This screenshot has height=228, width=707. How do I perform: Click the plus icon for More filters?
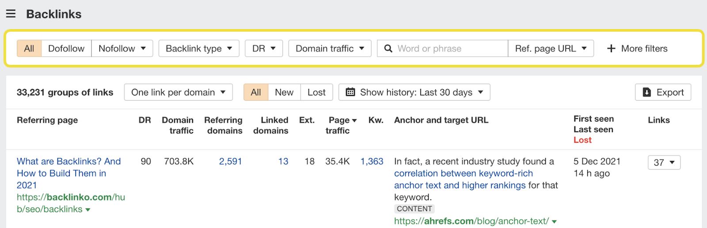pos(611,49)
